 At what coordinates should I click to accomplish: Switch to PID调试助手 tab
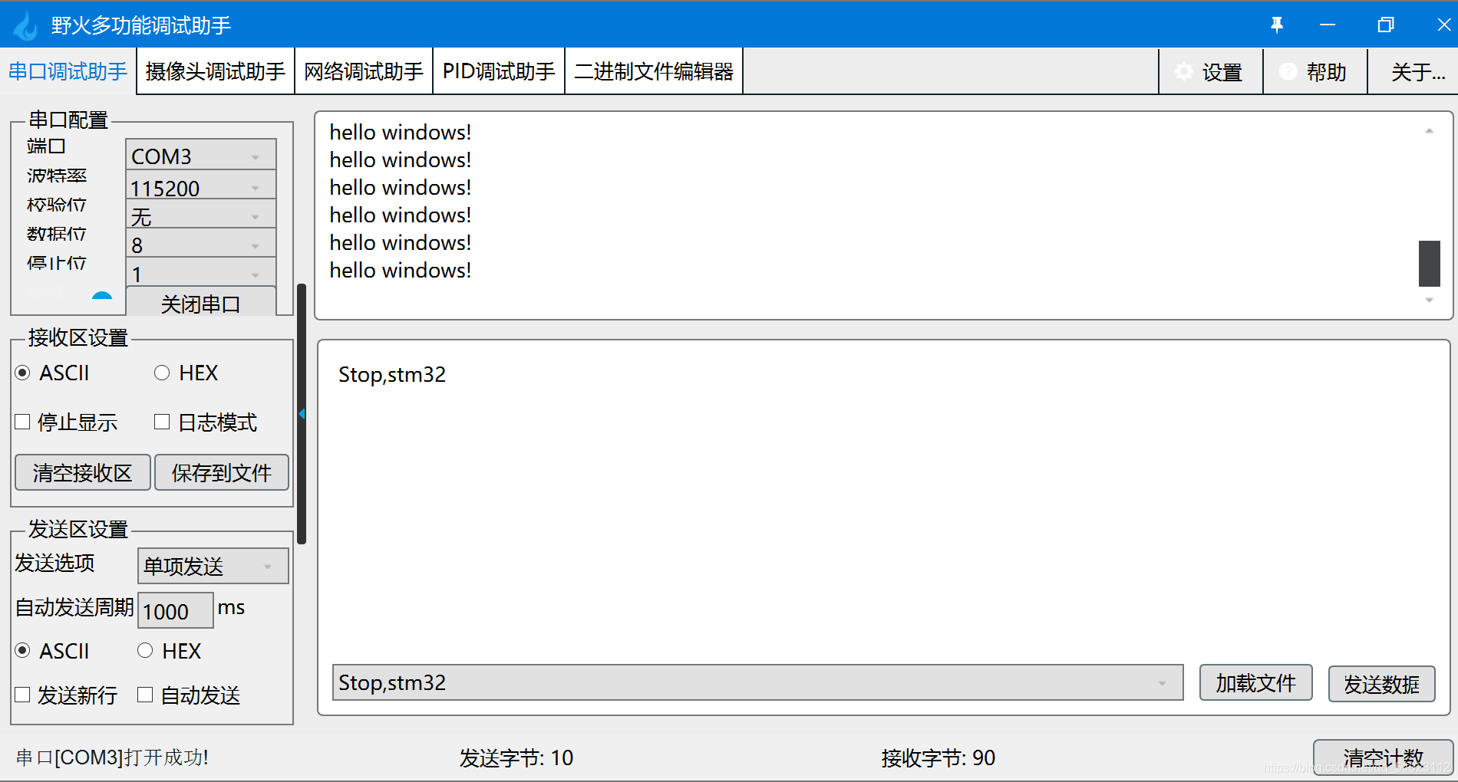click(499, 71)
